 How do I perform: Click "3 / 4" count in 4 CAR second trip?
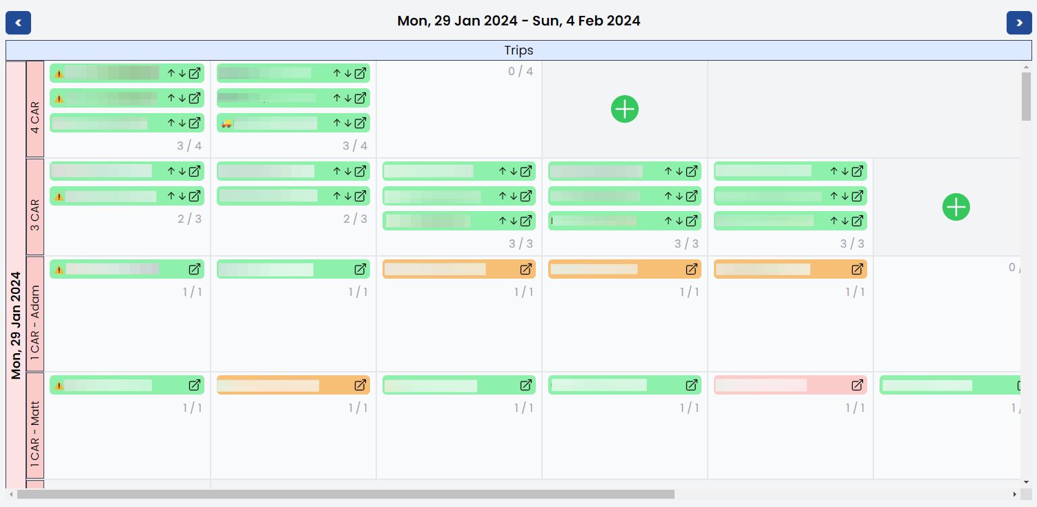[356, 146]
